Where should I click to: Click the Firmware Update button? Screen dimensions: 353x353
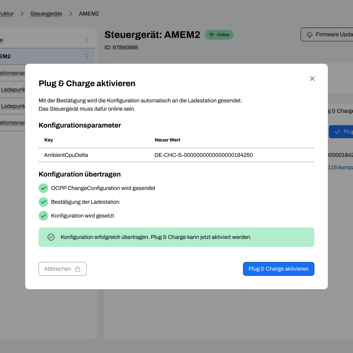coord(327,34)
